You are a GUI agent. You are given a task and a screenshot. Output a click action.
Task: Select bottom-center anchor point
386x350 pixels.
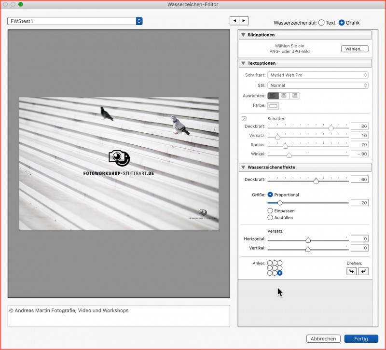tap(275, 273)
